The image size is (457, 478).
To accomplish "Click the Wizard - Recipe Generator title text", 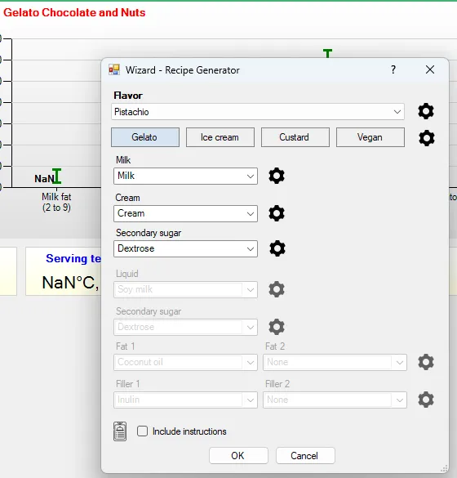I will click(x=182, y=70).
